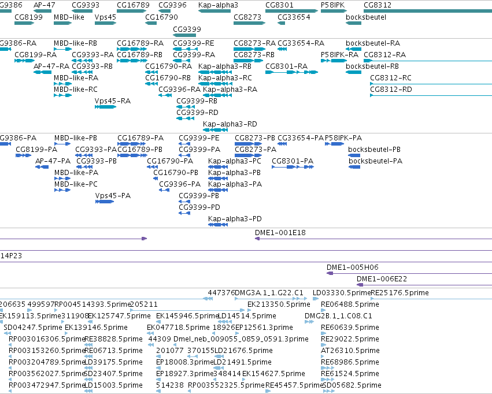Click EST LD03330.5prime label

(342, 292)
